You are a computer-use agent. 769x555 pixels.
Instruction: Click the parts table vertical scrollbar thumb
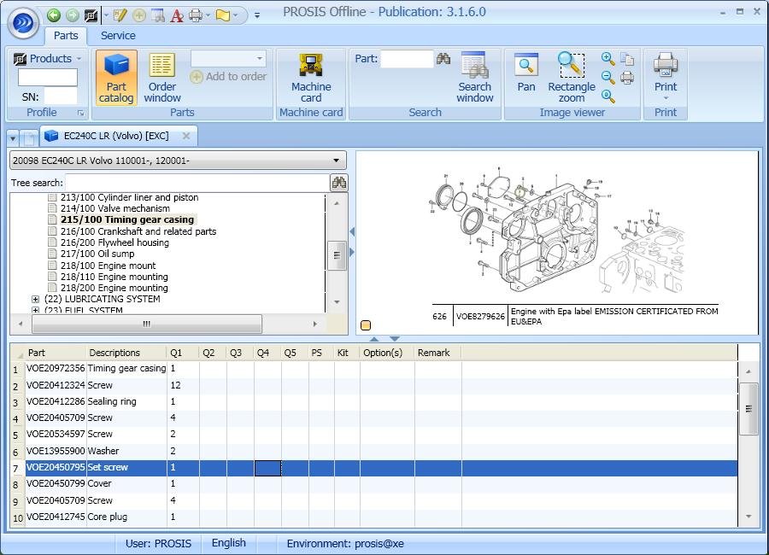(x=748, y=409)
